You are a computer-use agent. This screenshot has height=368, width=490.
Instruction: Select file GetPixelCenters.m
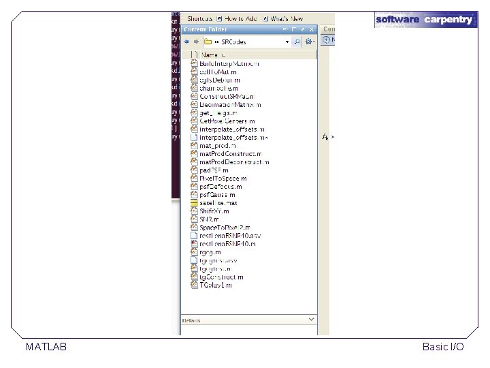(x=227, y=121)
